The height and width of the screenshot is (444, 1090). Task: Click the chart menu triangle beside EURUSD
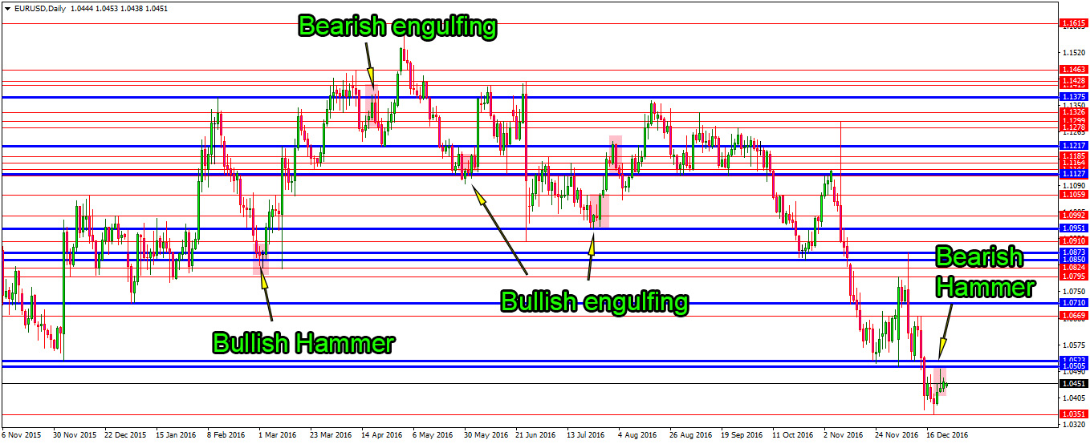pos(8,8)
